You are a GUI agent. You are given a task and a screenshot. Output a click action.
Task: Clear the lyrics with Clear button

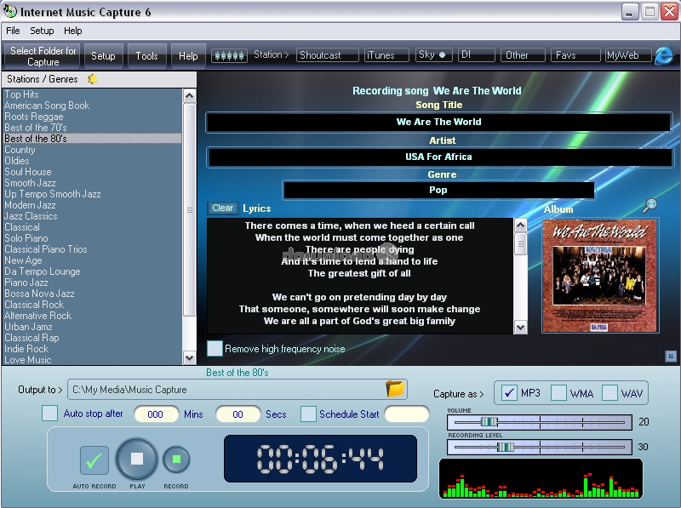(x=222, y=208)
